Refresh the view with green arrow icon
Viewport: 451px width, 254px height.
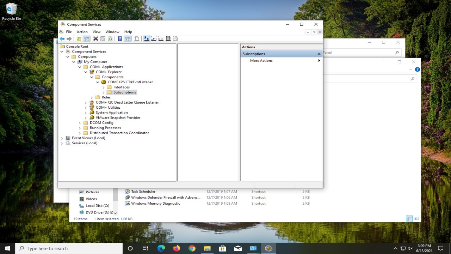[110, 39]
